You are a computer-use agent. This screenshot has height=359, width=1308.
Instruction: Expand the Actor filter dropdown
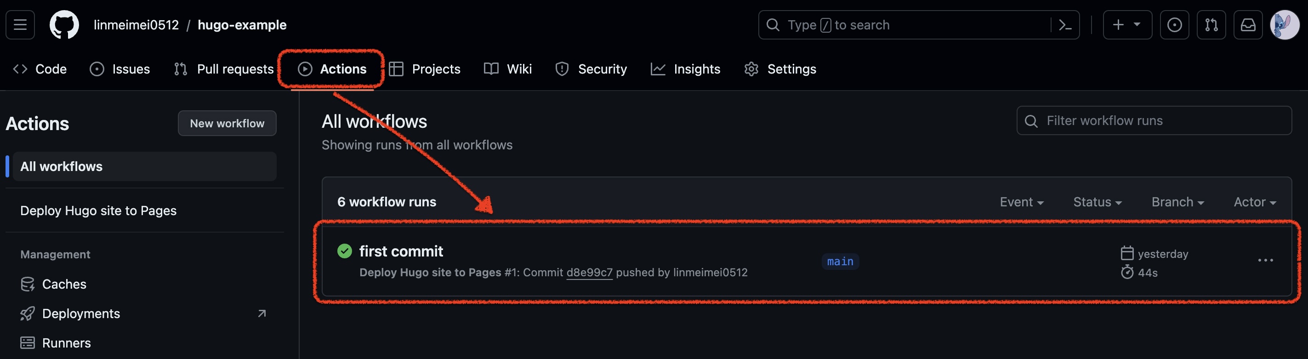(x=1254, y=202)
